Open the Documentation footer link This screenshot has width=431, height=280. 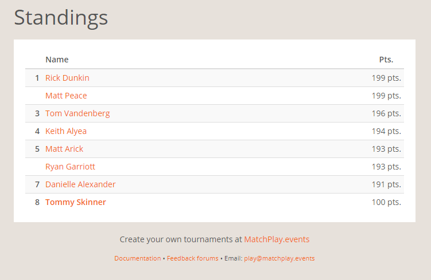138,258
